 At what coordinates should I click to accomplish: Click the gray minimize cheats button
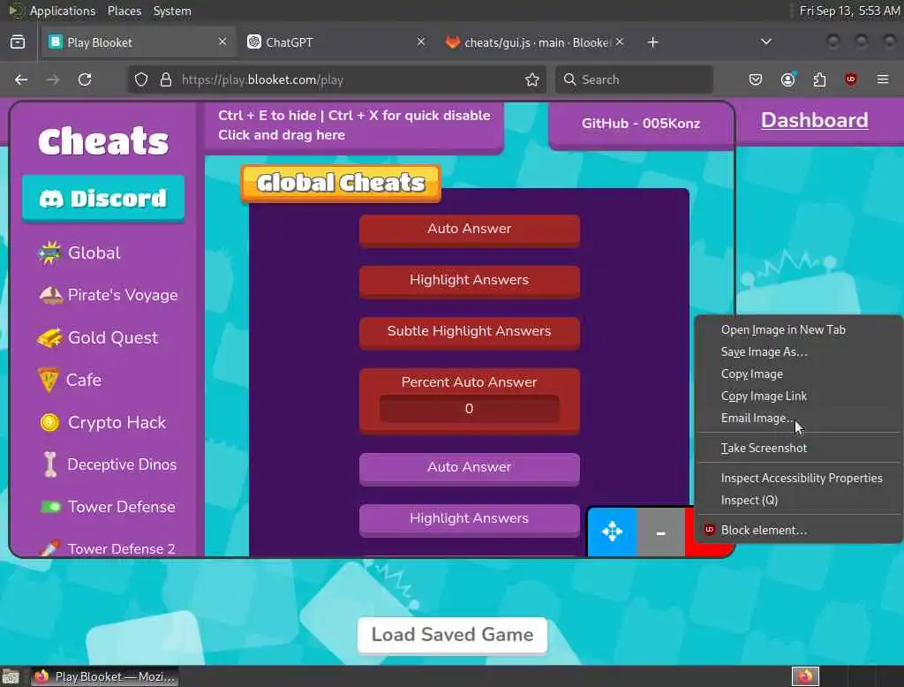(660, 532)
